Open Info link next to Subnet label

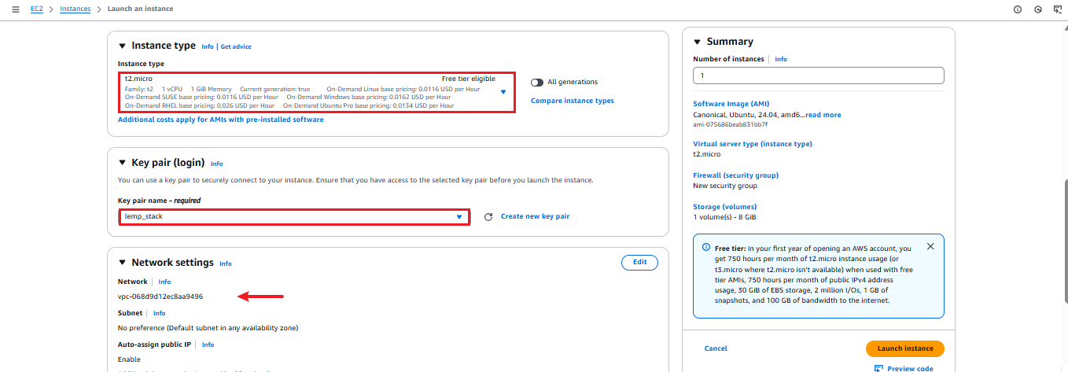[160, 313]
